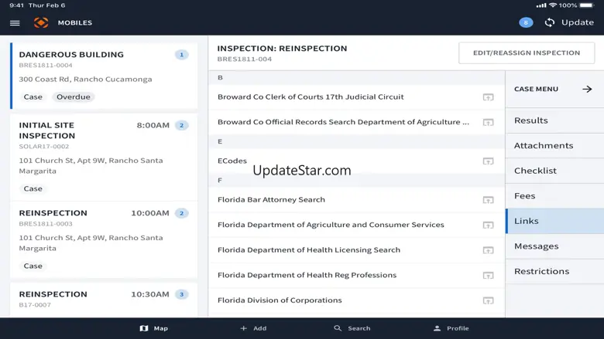604x339 pixels.
Task: Collapse the Case Menu with arrow
Action: click(x=587, y=89)
